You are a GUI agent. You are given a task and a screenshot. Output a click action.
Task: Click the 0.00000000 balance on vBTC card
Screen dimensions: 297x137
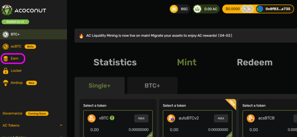click(139, 130)
